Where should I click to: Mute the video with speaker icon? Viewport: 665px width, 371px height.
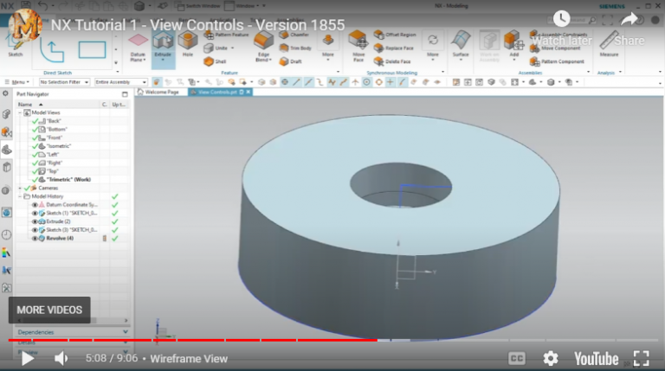click(x=61, y=359)
